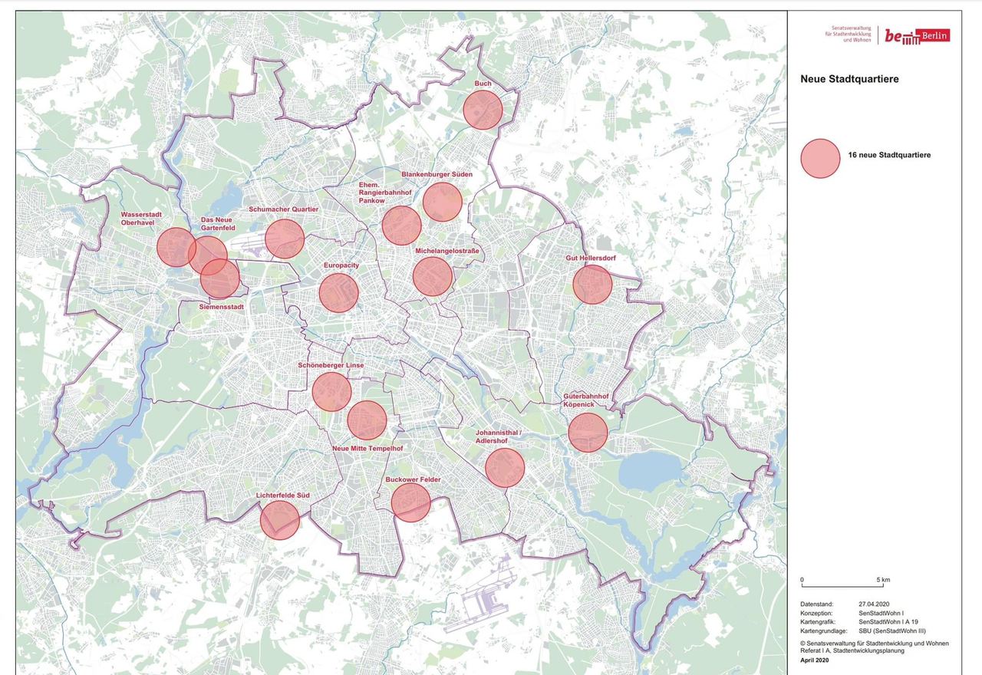Viewport: 982px width, 675px height.
Task: Select the Lichterfelde Süd circle marker
Action: coord(280,520)
